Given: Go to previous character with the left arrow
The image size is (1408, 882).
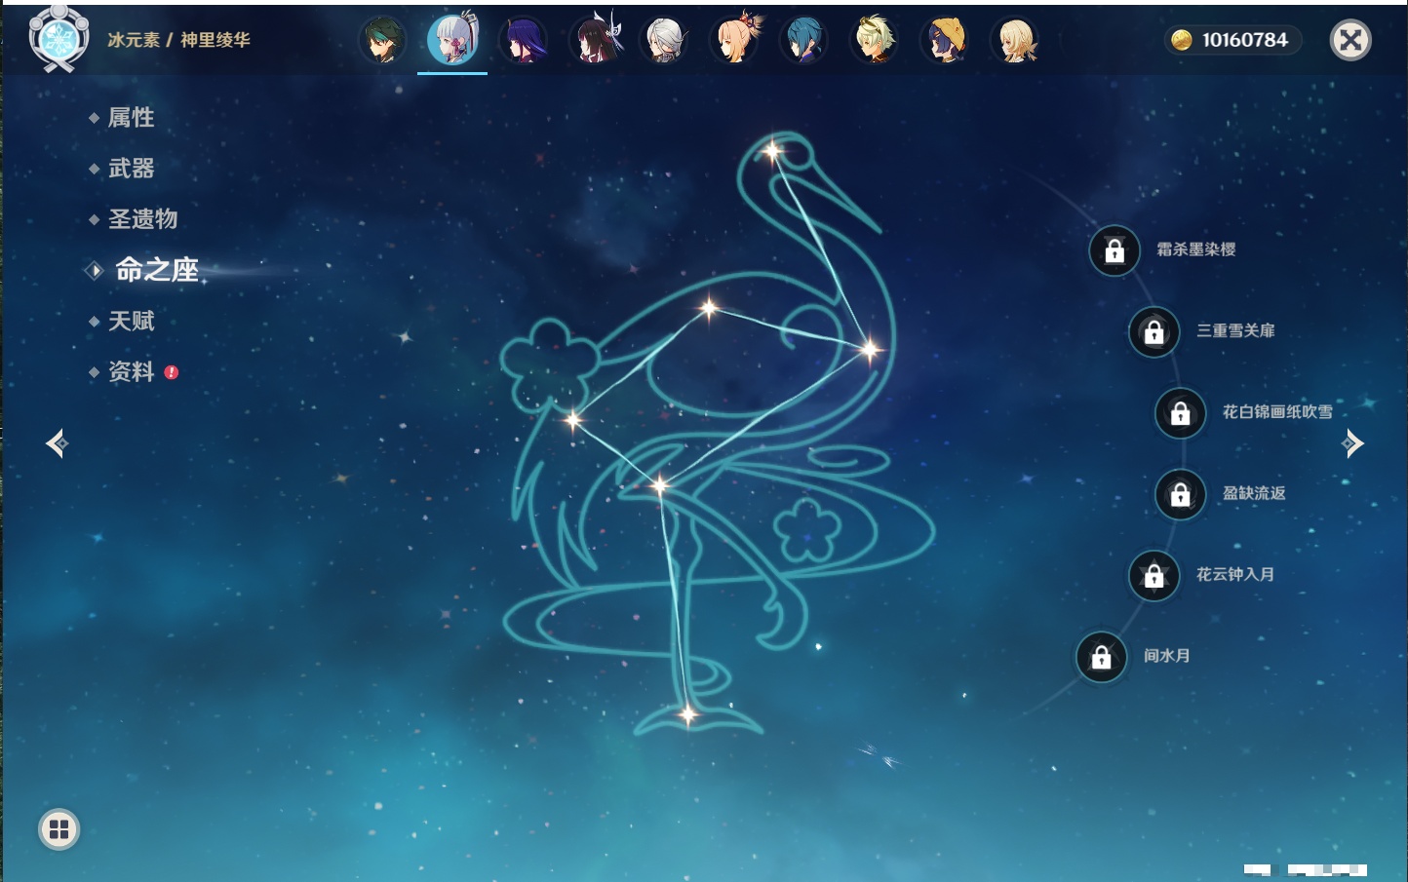Looking at the screenshot, I should (x=57, y=443).
